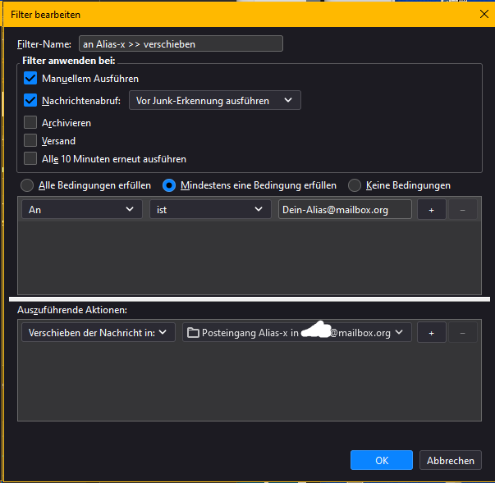Enable the Archivieren checkbox
Image resolution: width=495 pixels, height=483 pixels.
(30, 122)
